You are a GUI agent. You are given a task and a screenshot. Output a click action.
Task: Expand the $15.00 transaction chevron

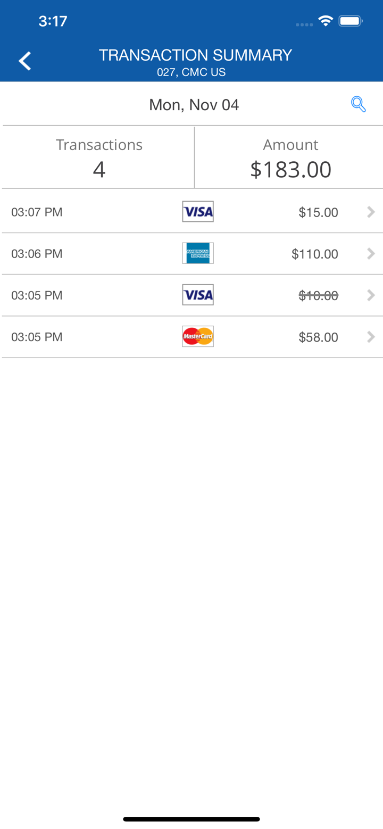coord(371,212)
